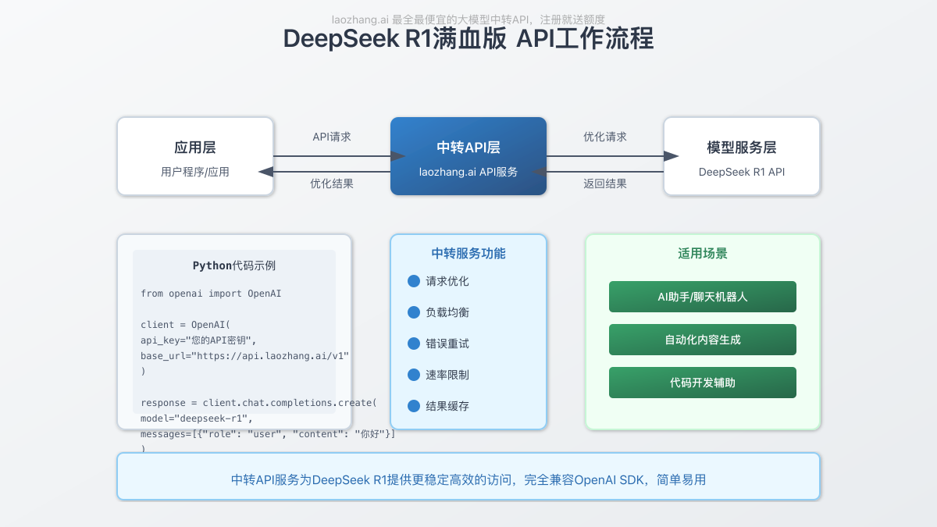Select the 中转API层 blue box
The image size is (937, 527).
[x=468, y=156]
